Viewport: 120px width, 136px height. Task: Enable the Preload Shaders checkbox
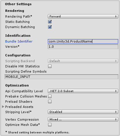tap(50, 102)
